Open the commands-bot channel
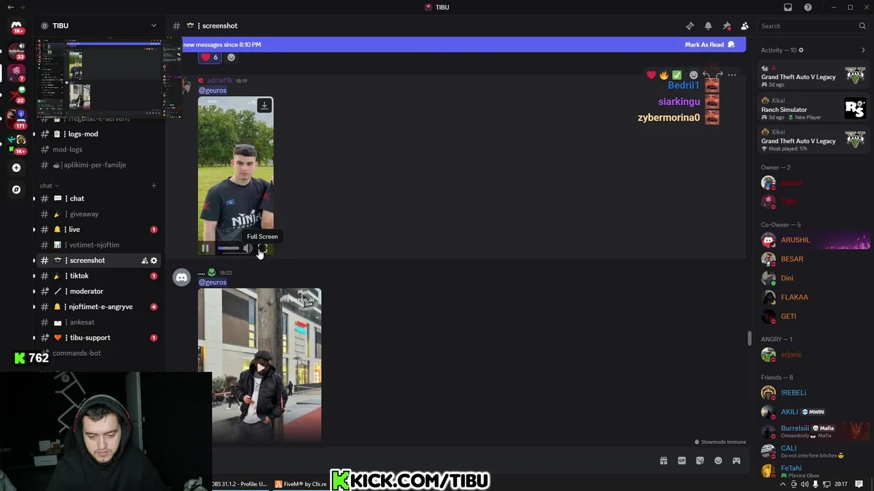Screen dimensions: 874x491 pyautogui.click(x=98, y=353)
